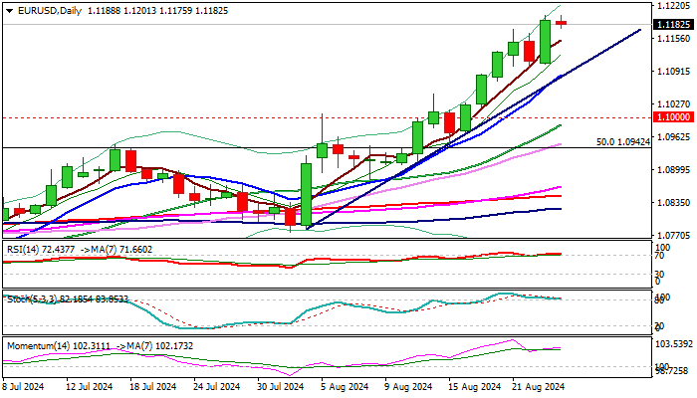The height and width of the screenshot is (398, 697).
Task: Click the 103.5392 momentum axis value
Action: (x=672, y=341)
